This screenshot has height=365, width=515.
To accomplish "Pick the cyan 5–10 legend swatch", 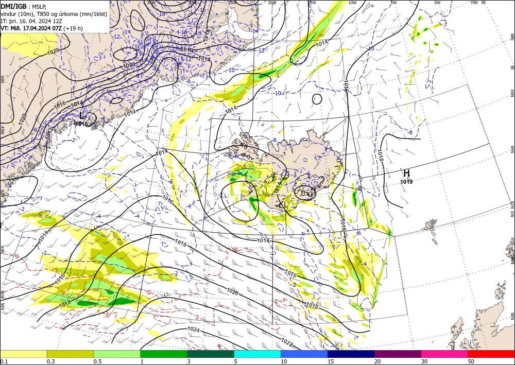I will (257, 354).
